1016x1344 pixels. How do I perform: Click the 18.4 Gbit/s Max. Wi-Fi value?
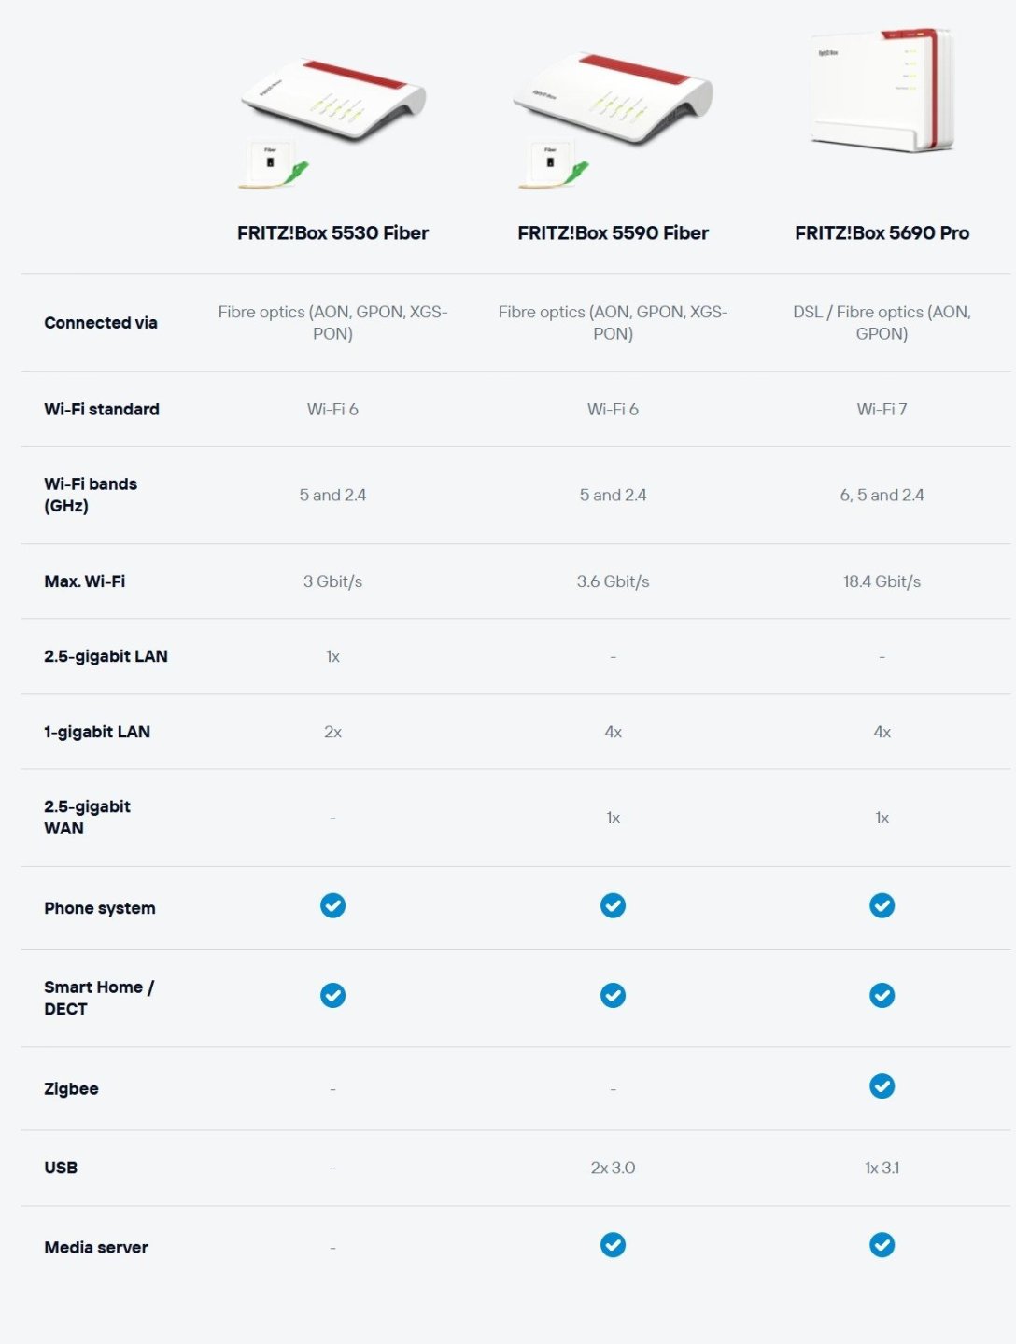coord(882,581)
